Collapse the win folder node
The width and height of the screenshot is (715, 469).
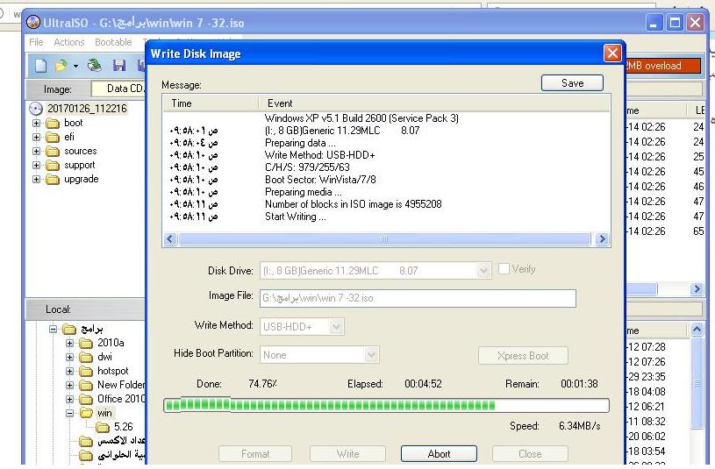[x=70, y=414]
